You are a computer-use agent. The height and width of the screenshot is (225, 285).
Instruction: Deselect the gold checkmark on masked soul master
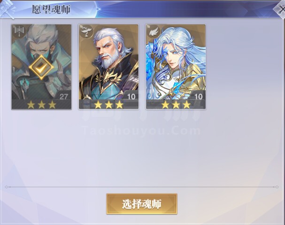[x=41, y=67]
